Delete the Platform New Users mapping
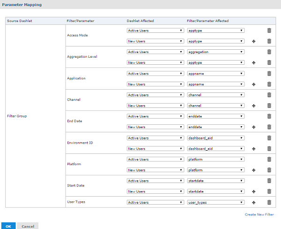Viewport: 281px width, 229px height. tap(269, 170)
